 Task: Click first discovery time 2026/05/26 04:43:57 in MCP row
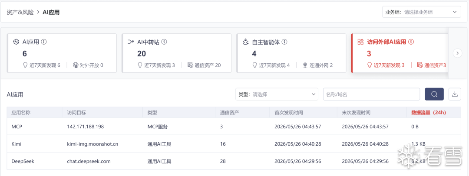tap(297, 127)
